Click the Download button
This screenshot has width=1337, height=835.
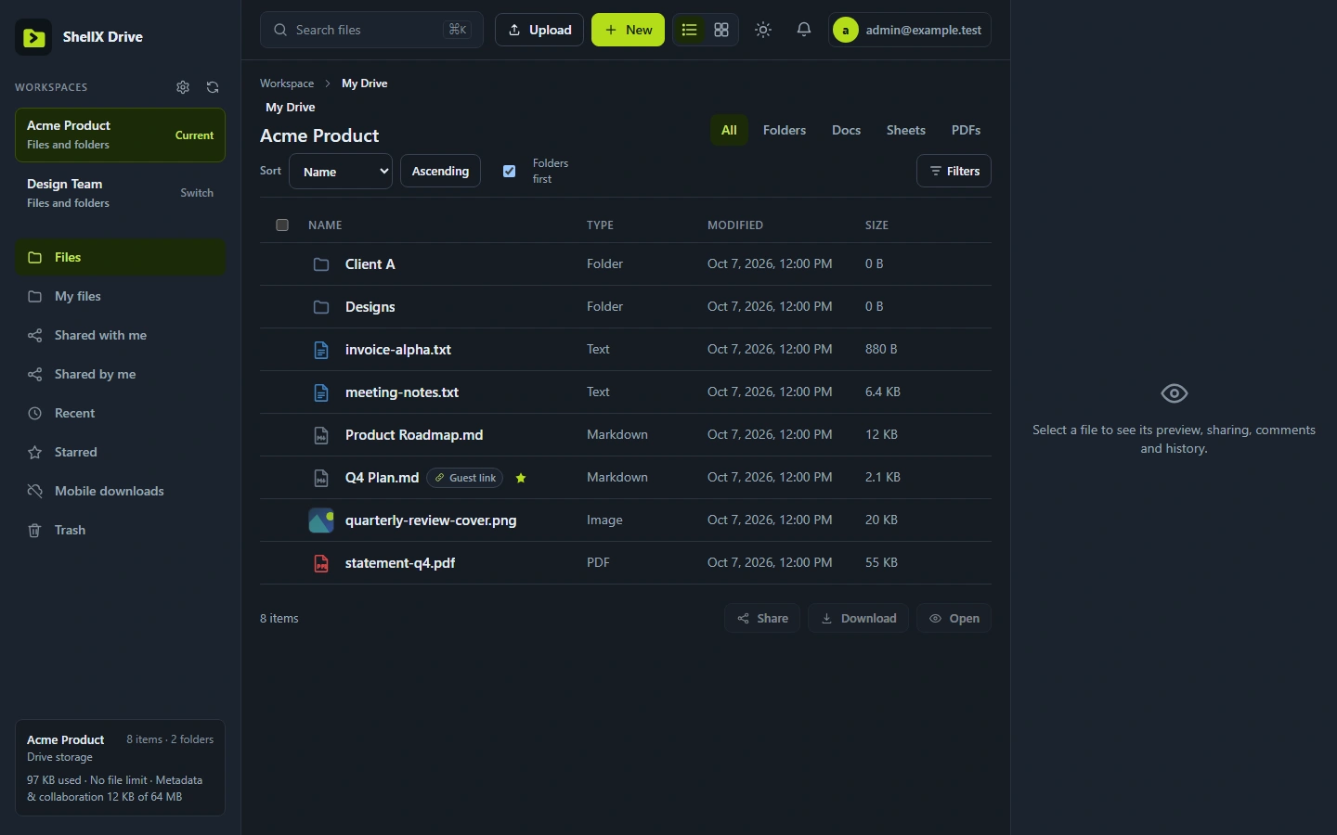(858, 618)
